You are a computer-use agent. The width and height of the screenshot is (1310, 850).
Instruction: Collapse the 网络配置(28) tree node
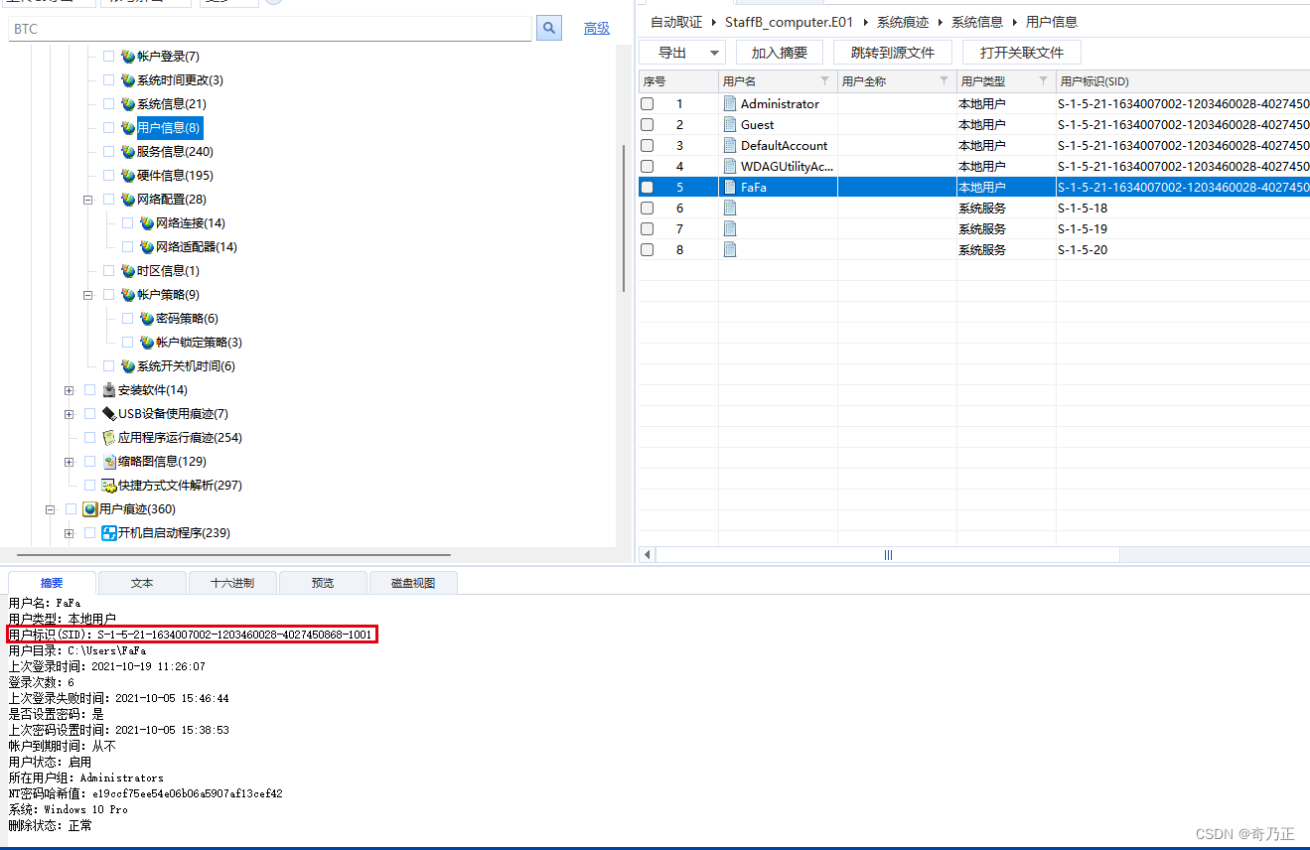tap(87, 200)
